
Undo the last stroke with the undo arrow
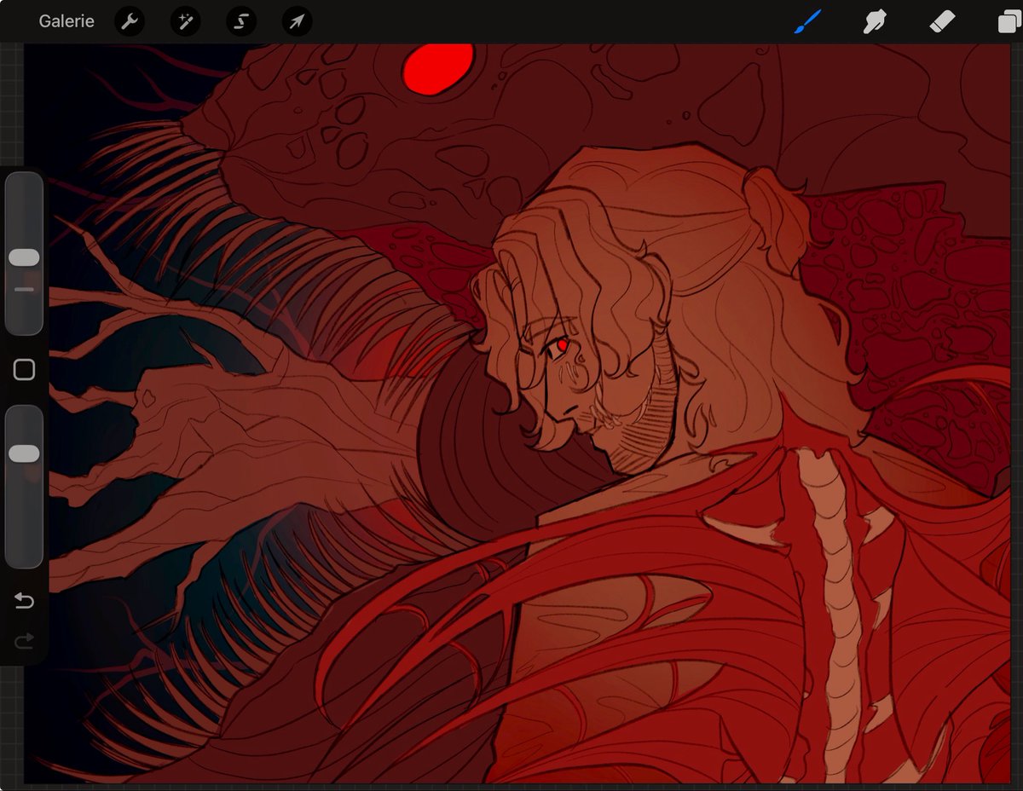tap(24, 602)
